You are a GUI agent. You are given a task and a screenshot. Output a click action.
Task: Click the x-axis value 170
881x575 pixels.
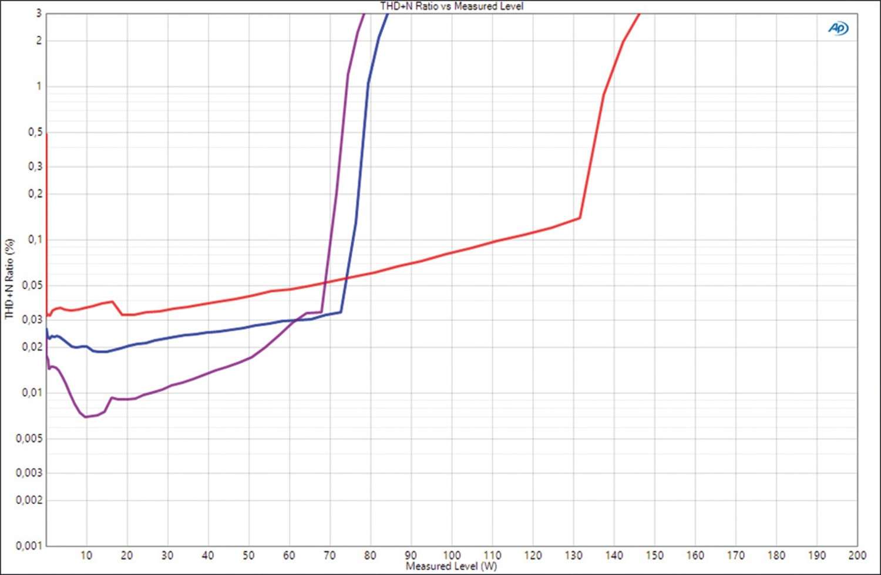coord(735,555)
